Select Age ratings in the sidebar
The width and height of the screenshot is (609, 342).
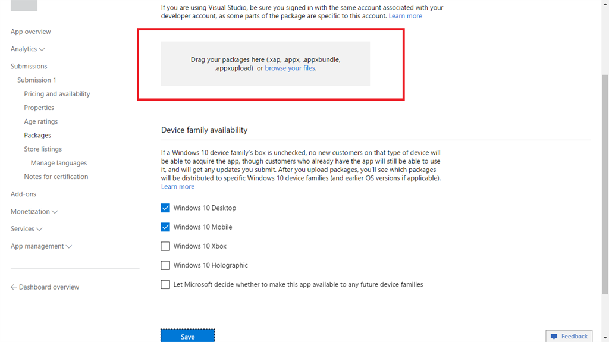tap(41, 121)
